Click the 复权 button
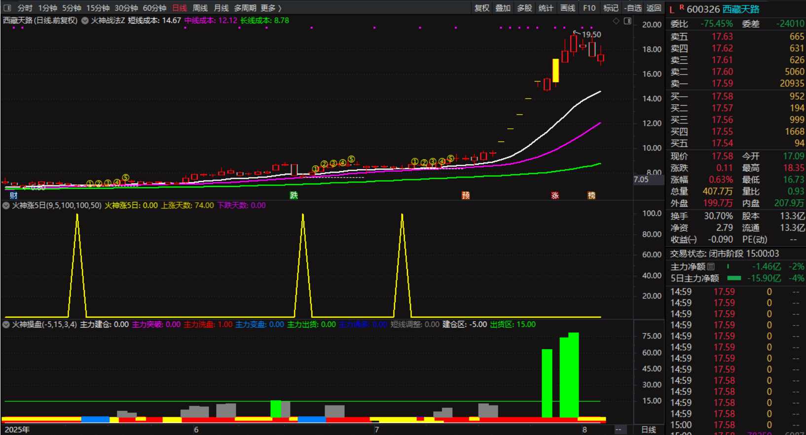The image size is (806, 435). pos(482,8)
